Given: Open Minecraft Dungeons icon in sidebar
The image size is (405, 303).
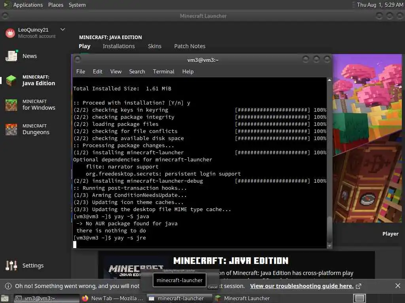Looking at the screenshot, I should (x=11, y=129).
